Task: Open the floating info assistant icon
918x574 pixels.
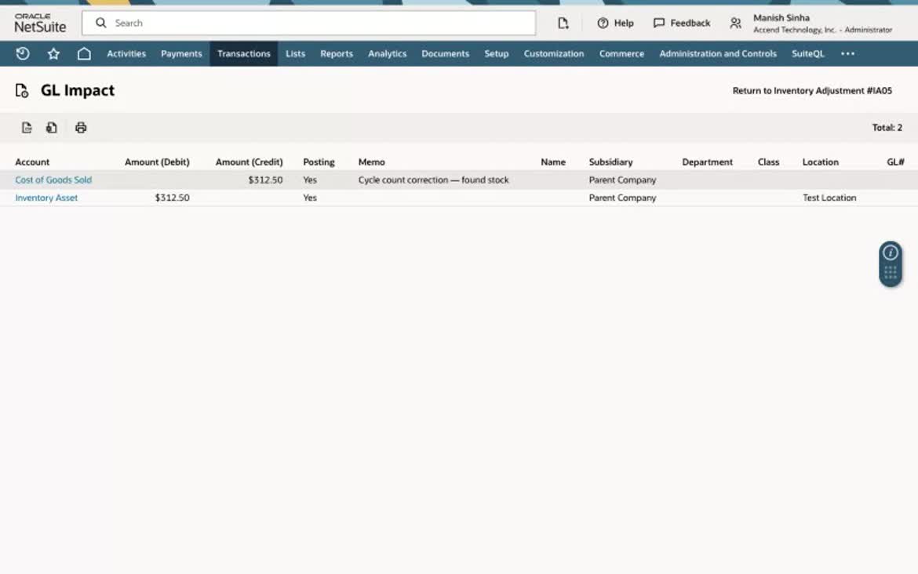Action: (x=891, y=252)
